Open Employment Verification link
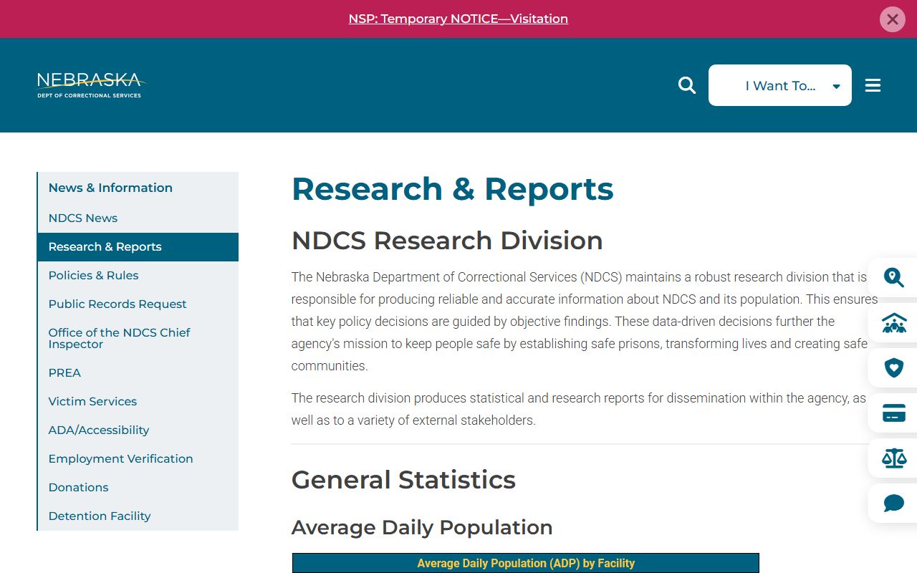Image resolution: width=917 pixels, height=573 pixels. click(x=121, y=458)
